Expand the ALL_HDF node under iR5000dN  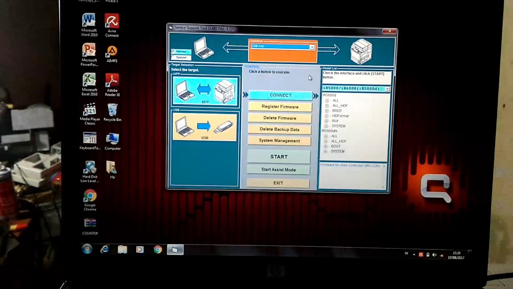click(x=326, y=141)
